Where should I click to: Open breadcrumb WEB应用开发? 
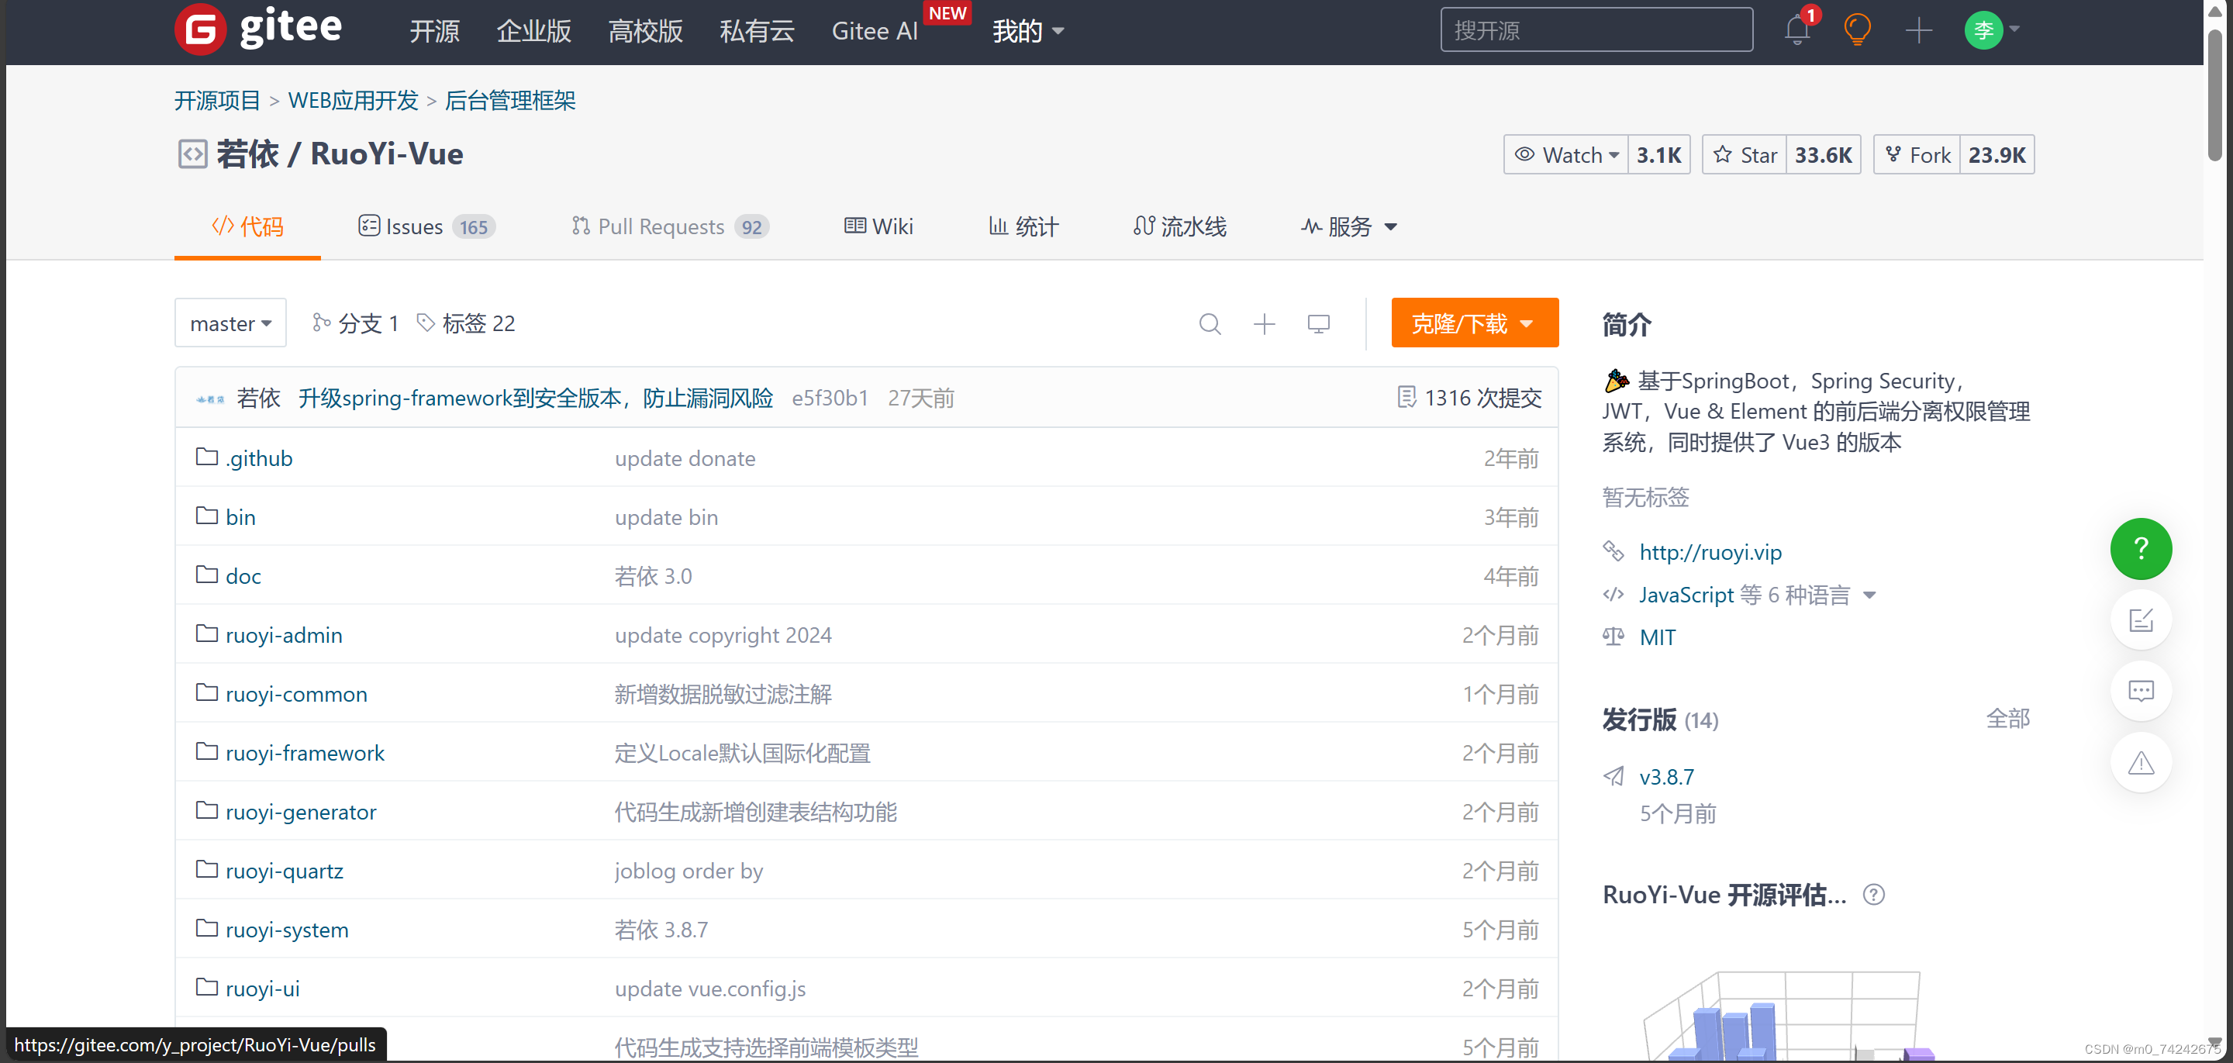[353, 101]
